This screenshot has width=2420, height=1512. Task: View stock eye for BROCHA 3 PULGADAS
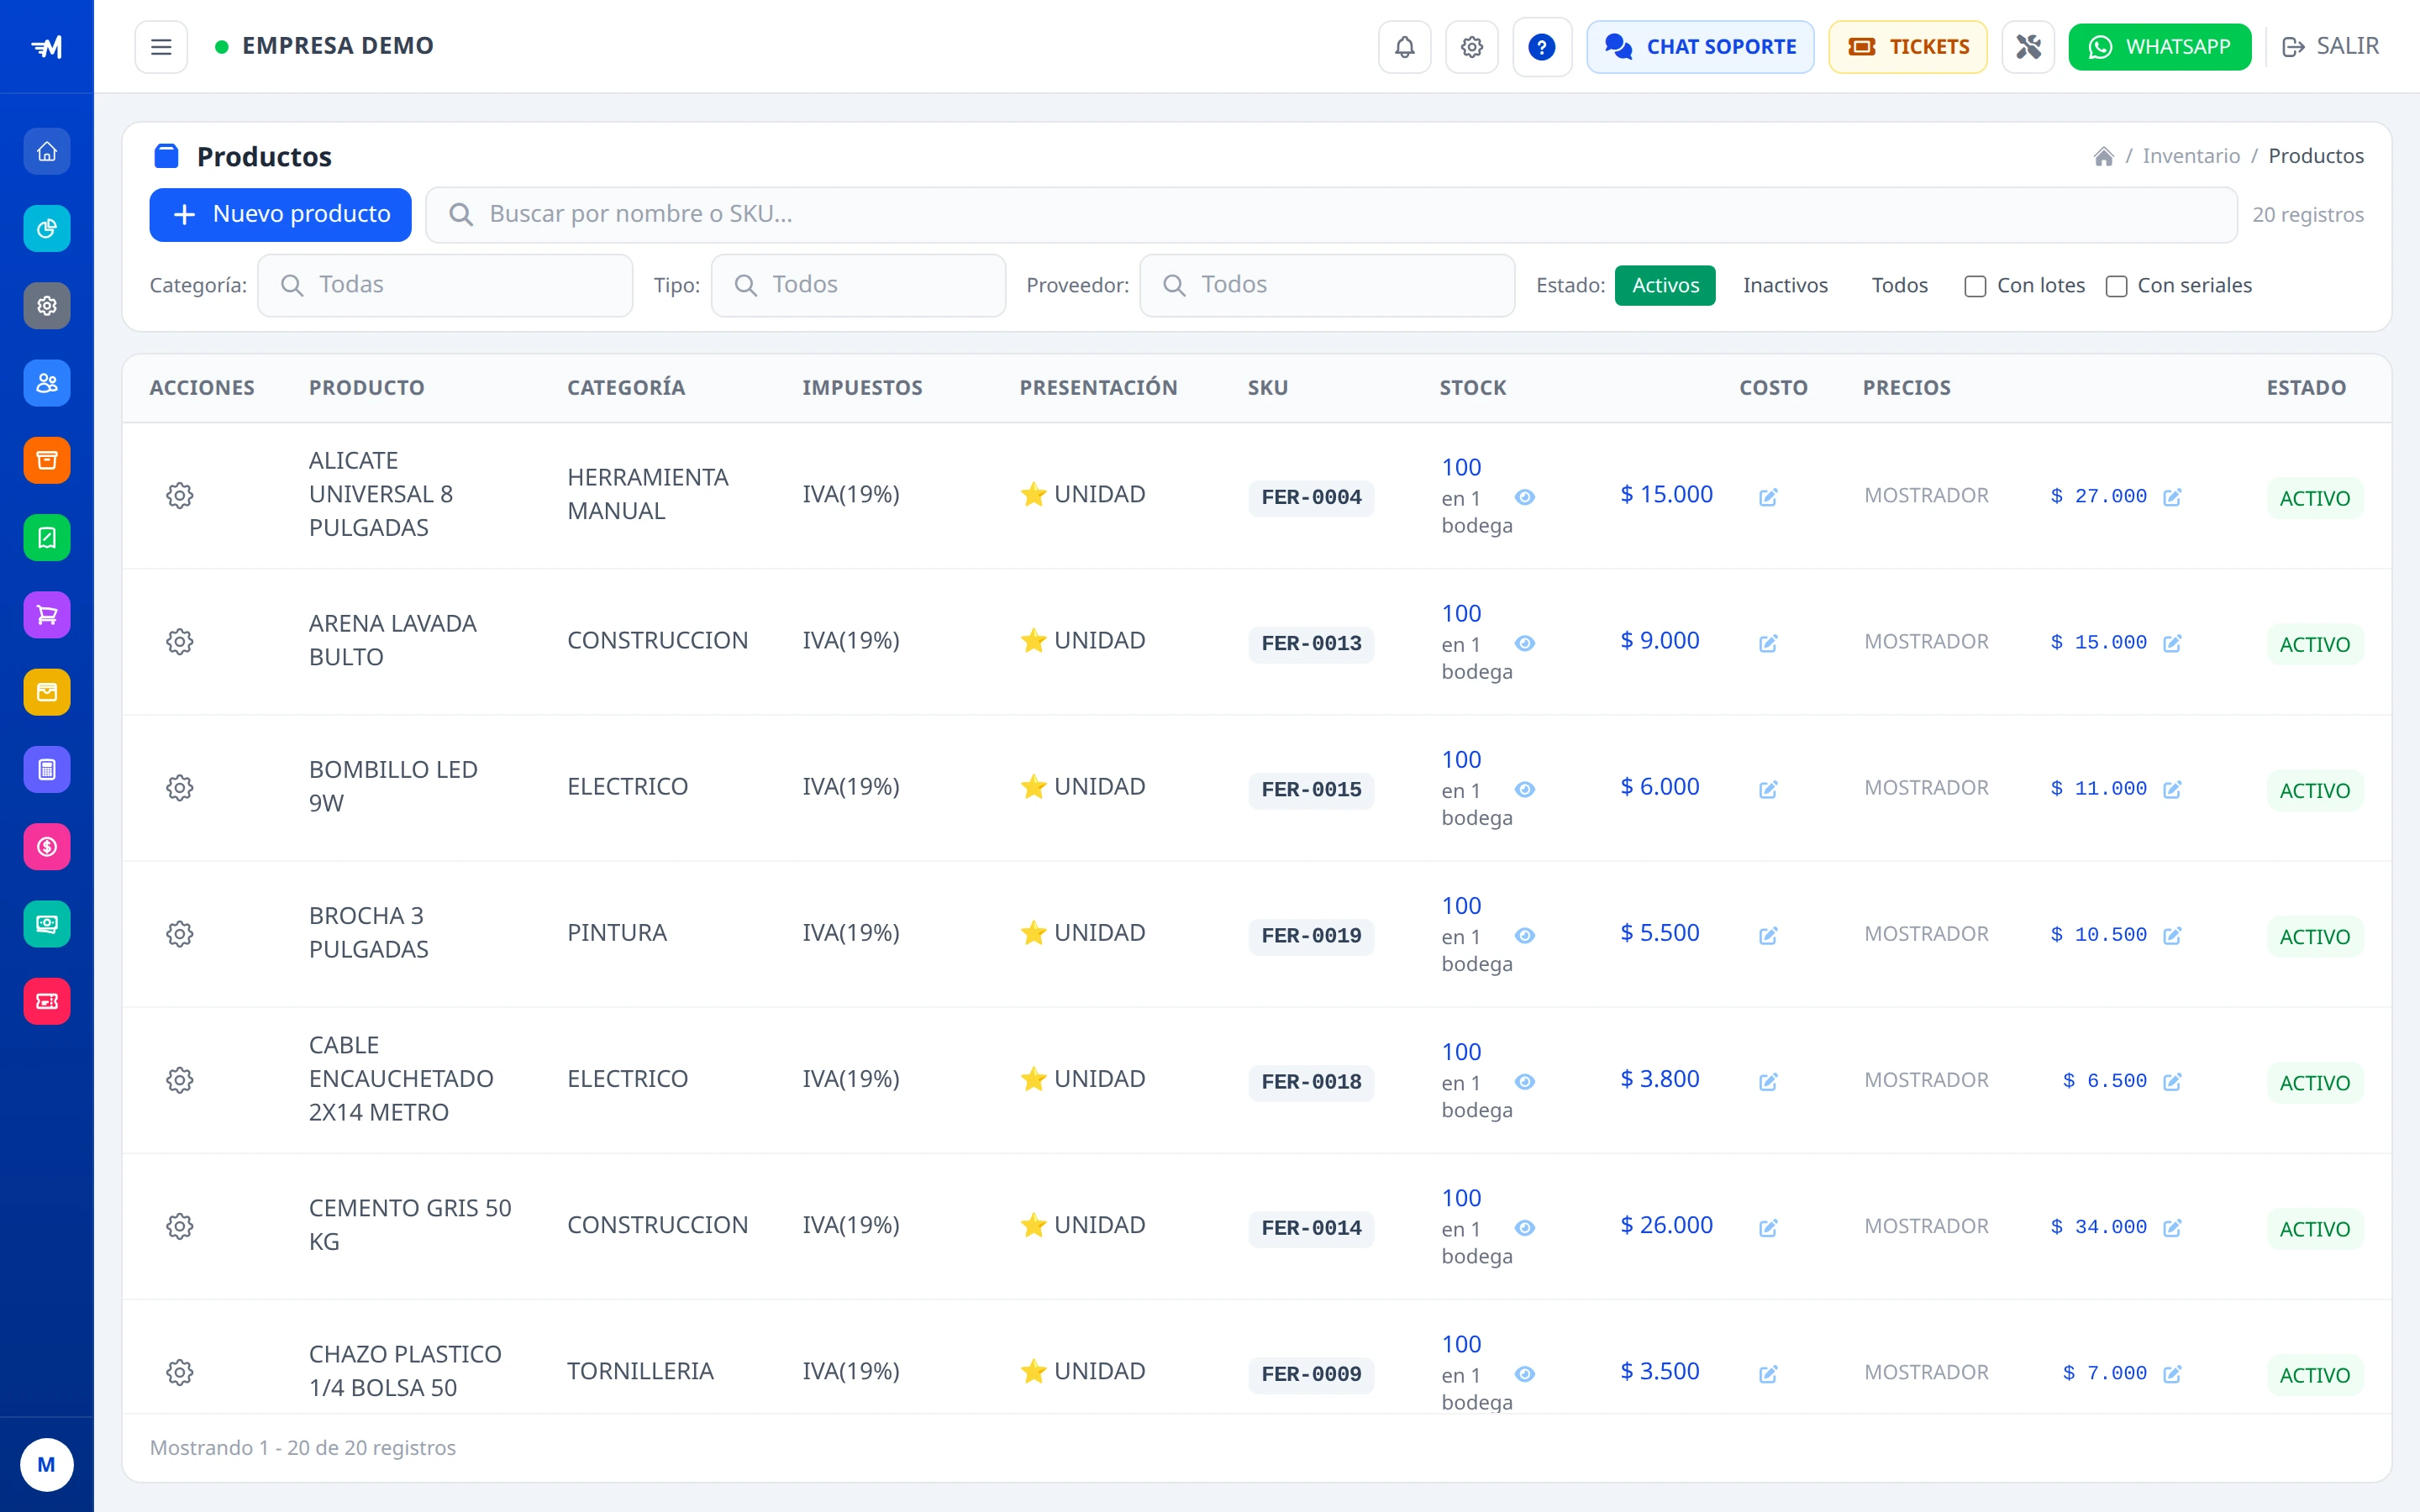pyautogui.click(x=1524, y=935)
